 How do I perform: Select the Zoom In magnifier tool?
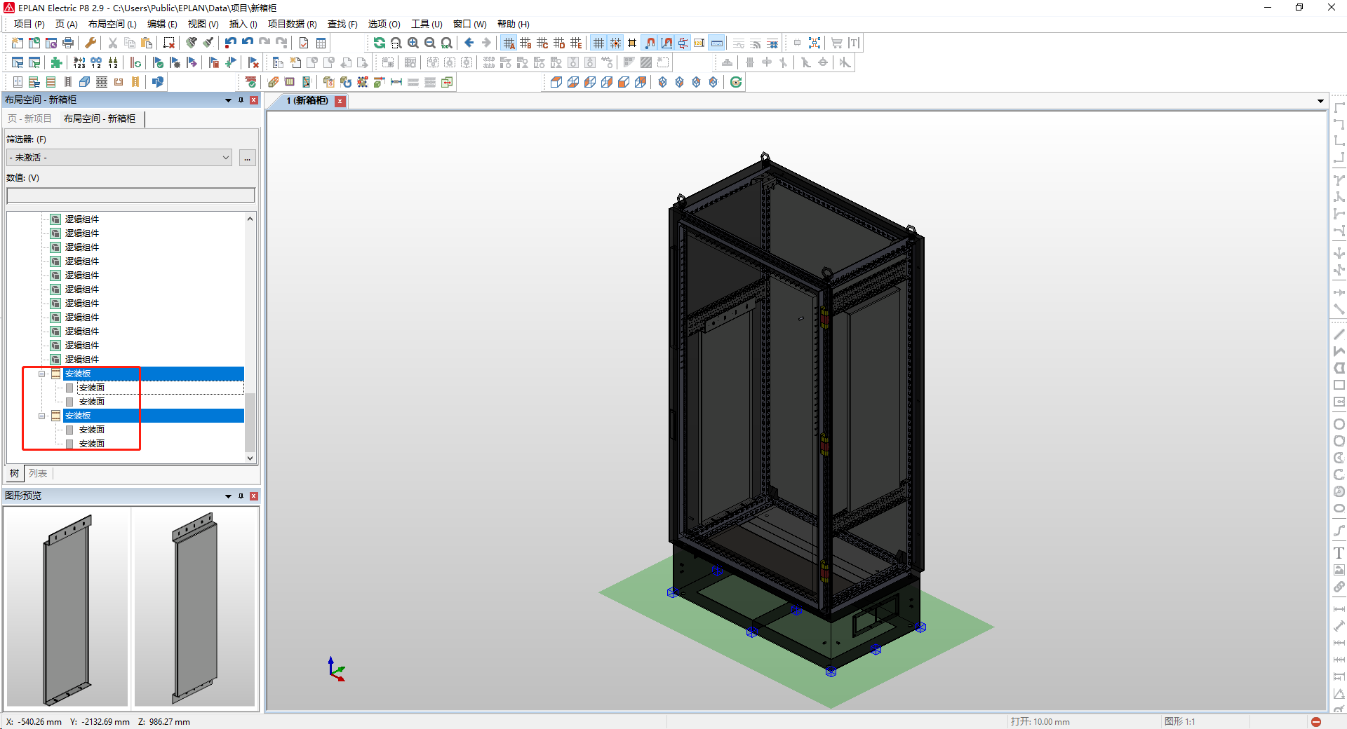tap(413, 42)
